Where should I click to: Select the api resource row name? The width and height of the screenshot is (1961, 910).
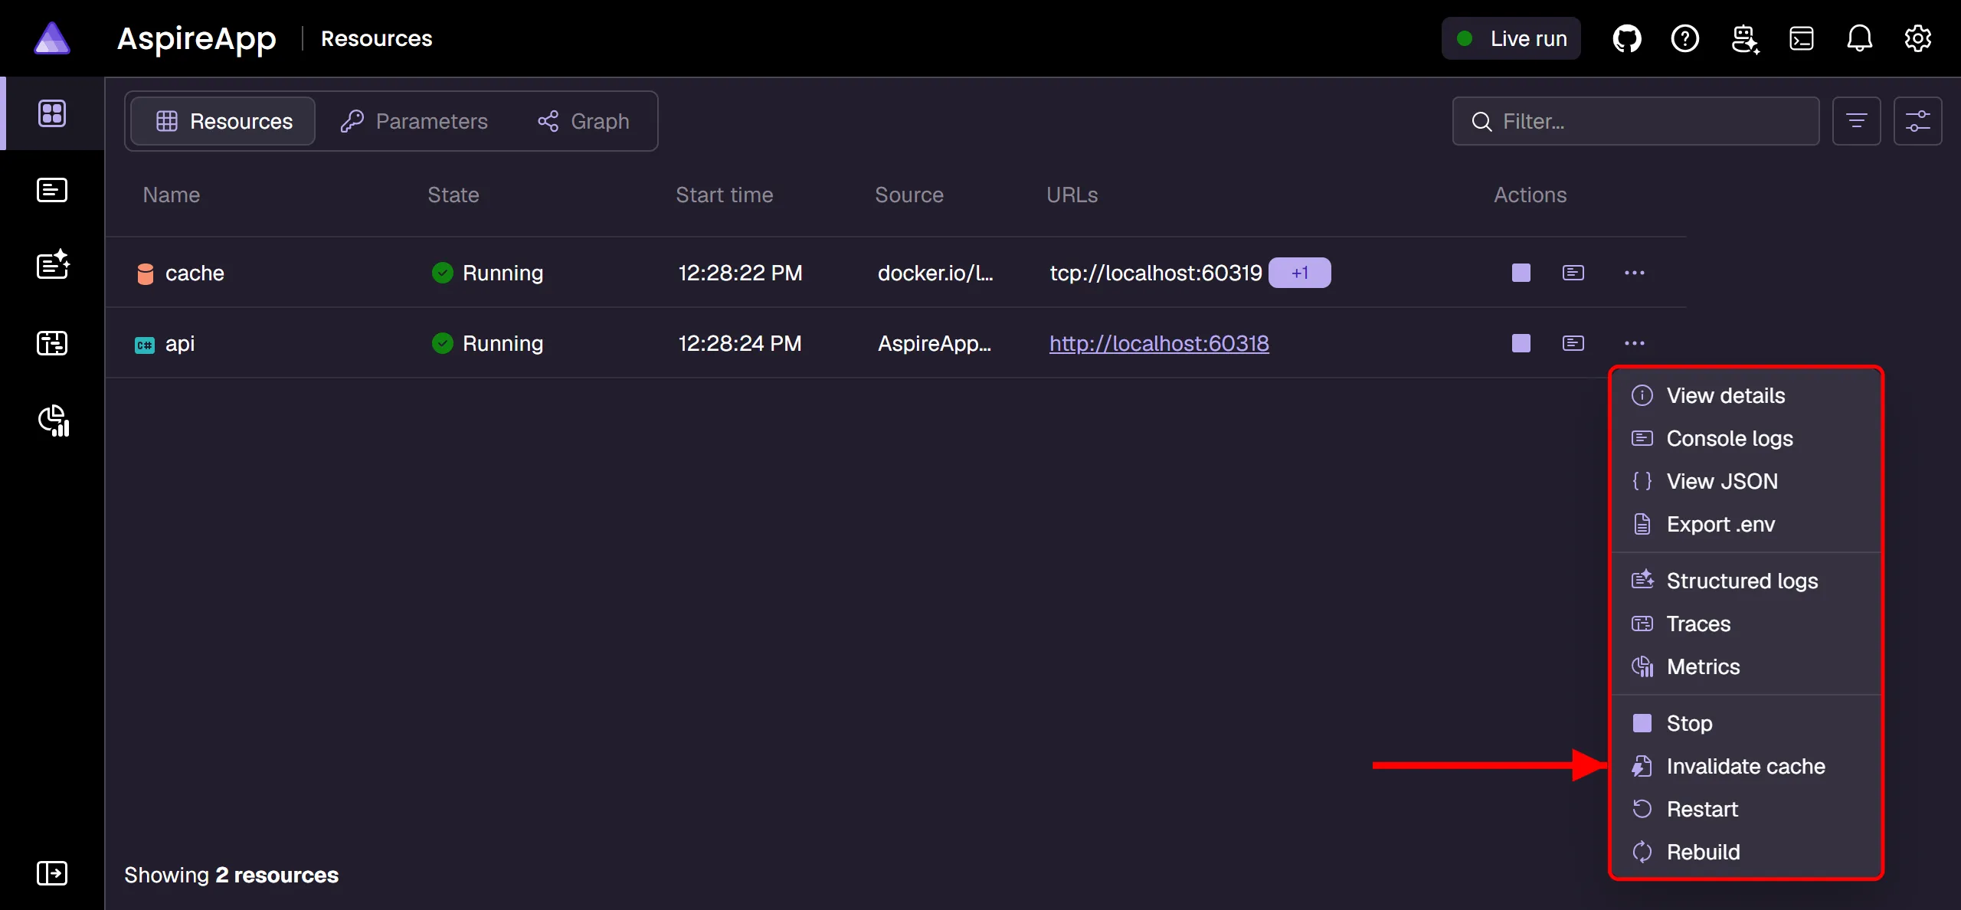tap(180, 343)
